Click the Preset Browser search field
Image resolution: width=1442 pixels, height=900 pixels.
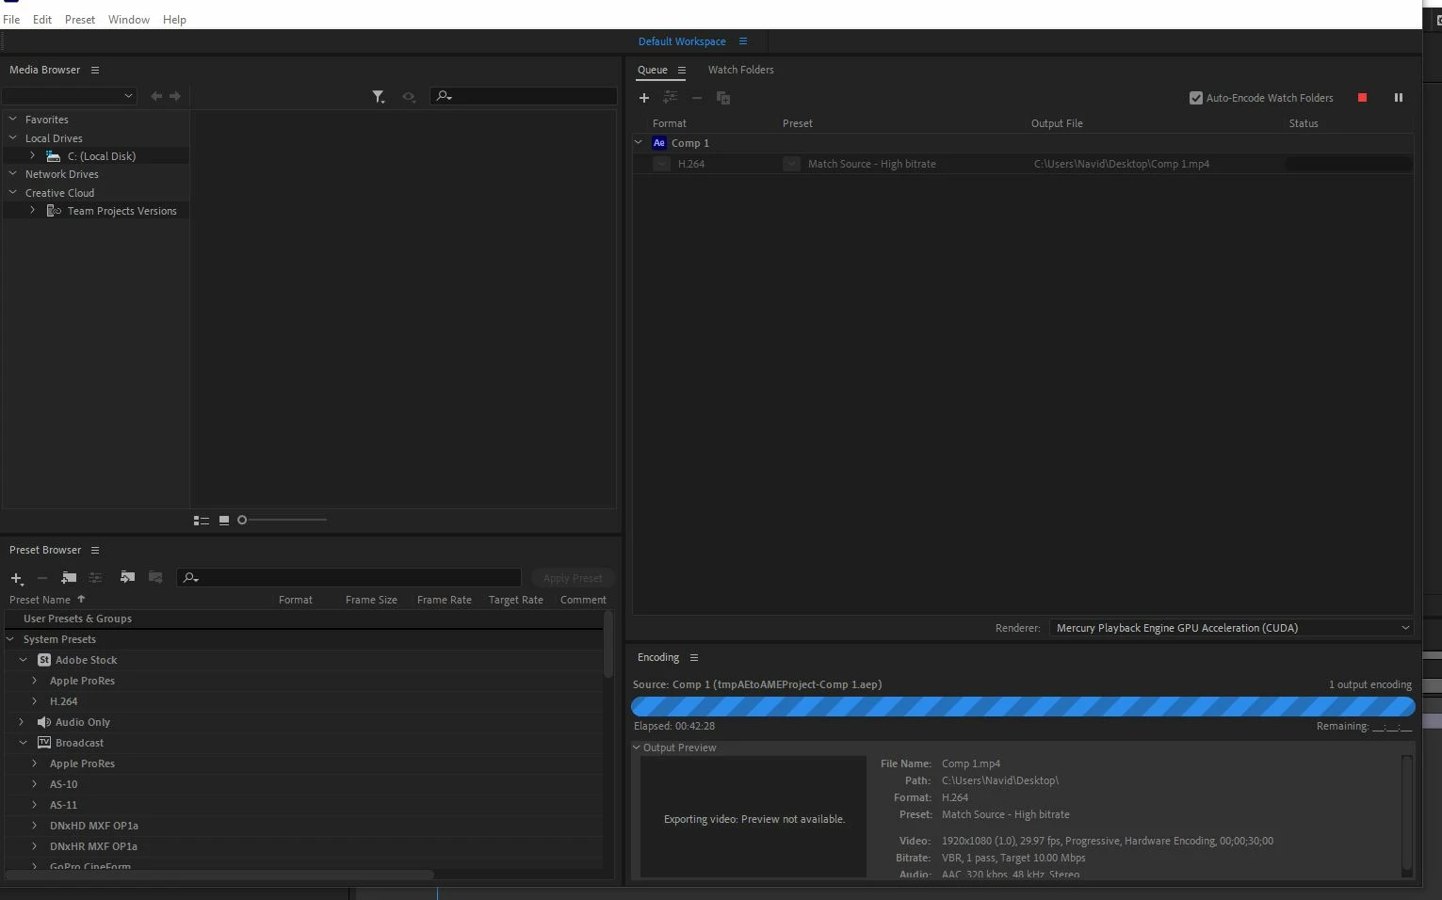click(x=348, y=578)
